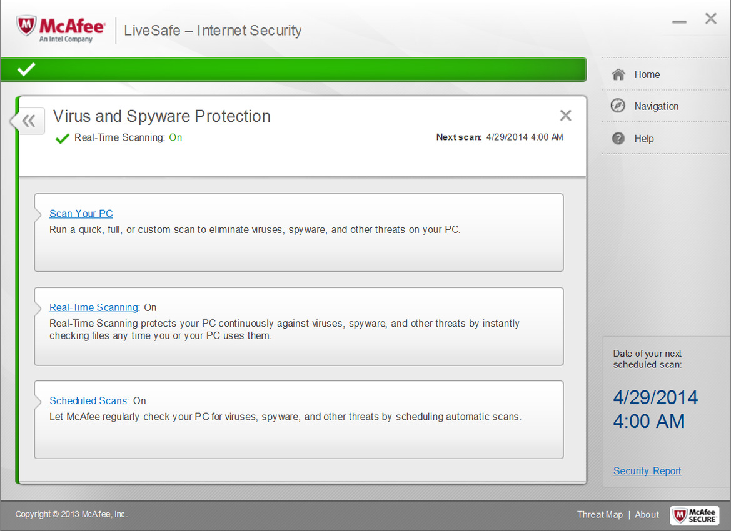Click the Navigation compass icon

tap(618, 106)
